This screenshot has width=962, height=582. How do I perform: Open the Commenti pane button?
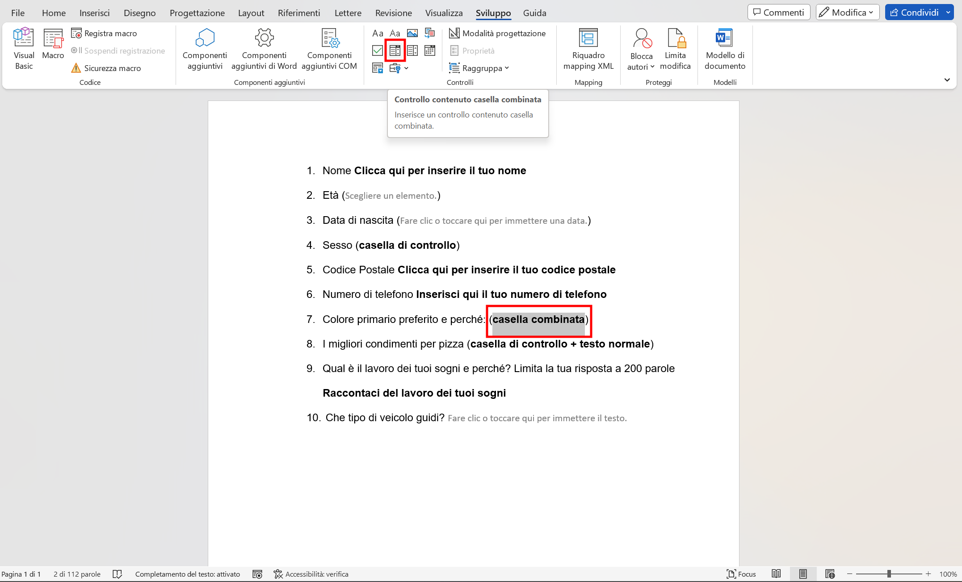coord(778,13)
